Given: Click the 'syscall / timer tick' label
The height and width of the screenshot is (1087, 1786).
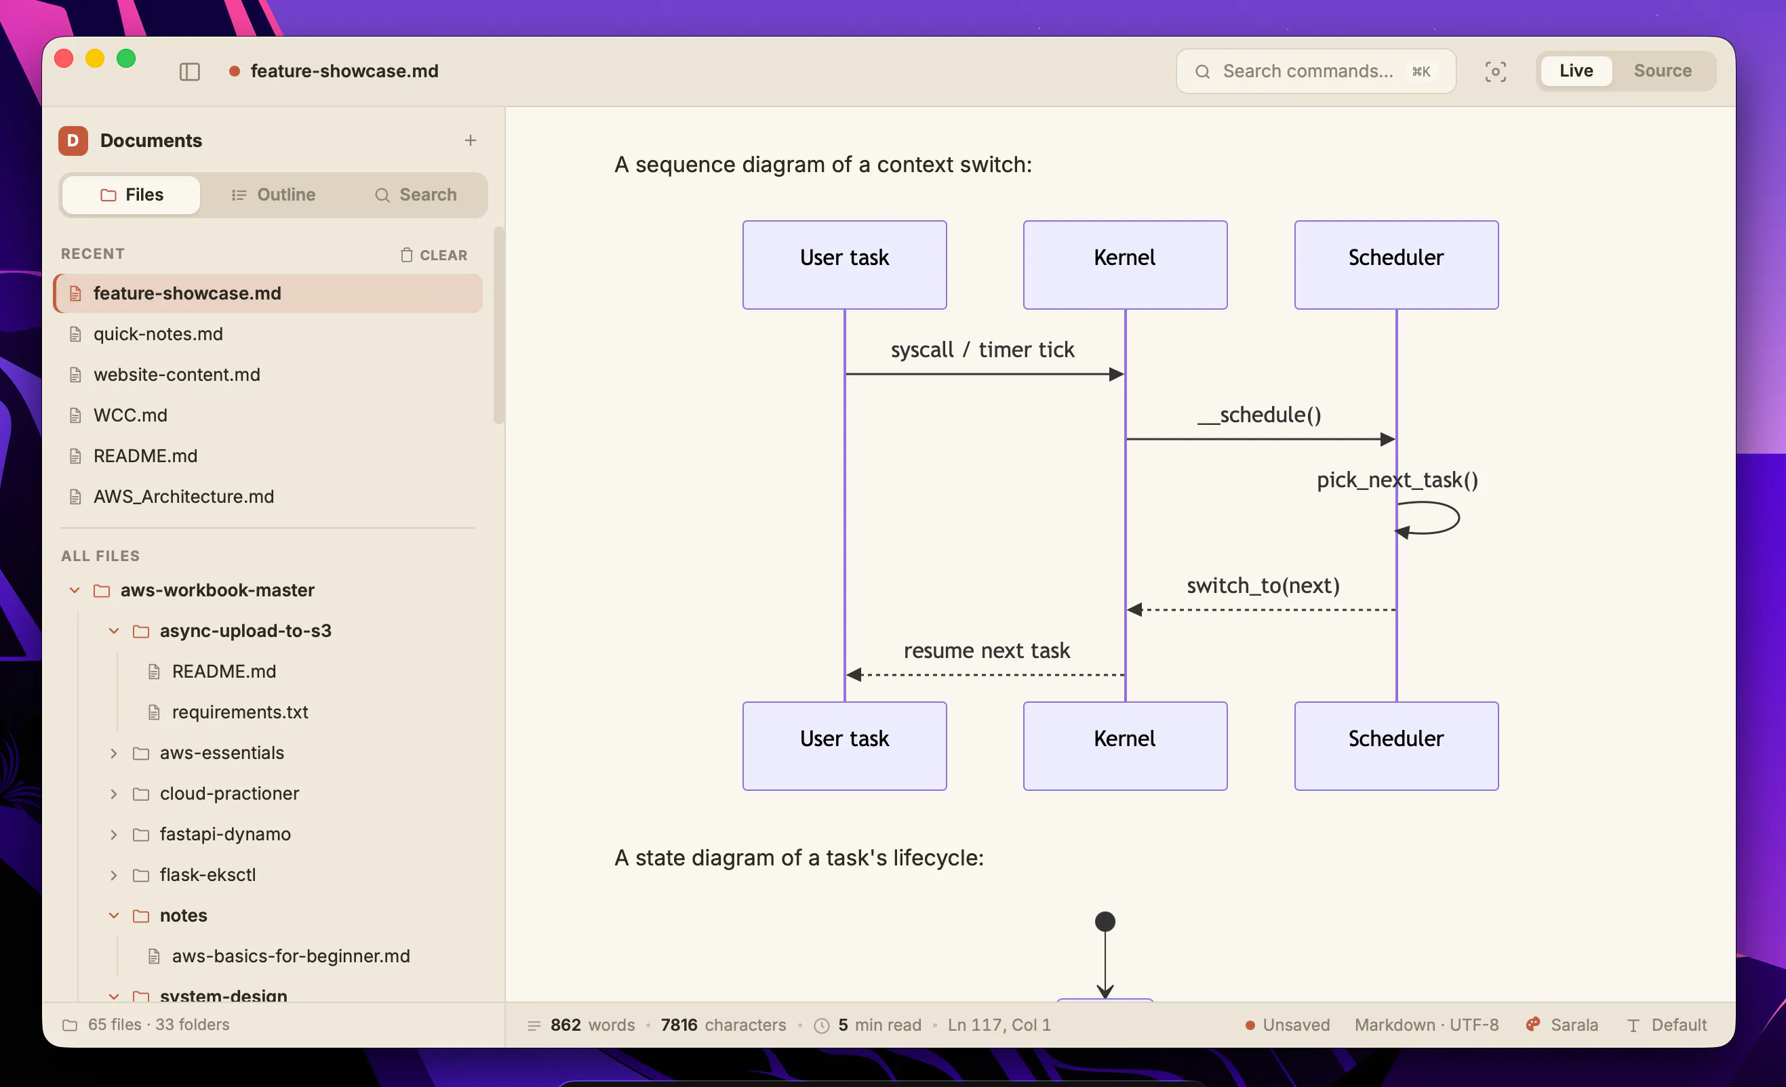Looking at the screenshot, I should (x=982, y=350).
